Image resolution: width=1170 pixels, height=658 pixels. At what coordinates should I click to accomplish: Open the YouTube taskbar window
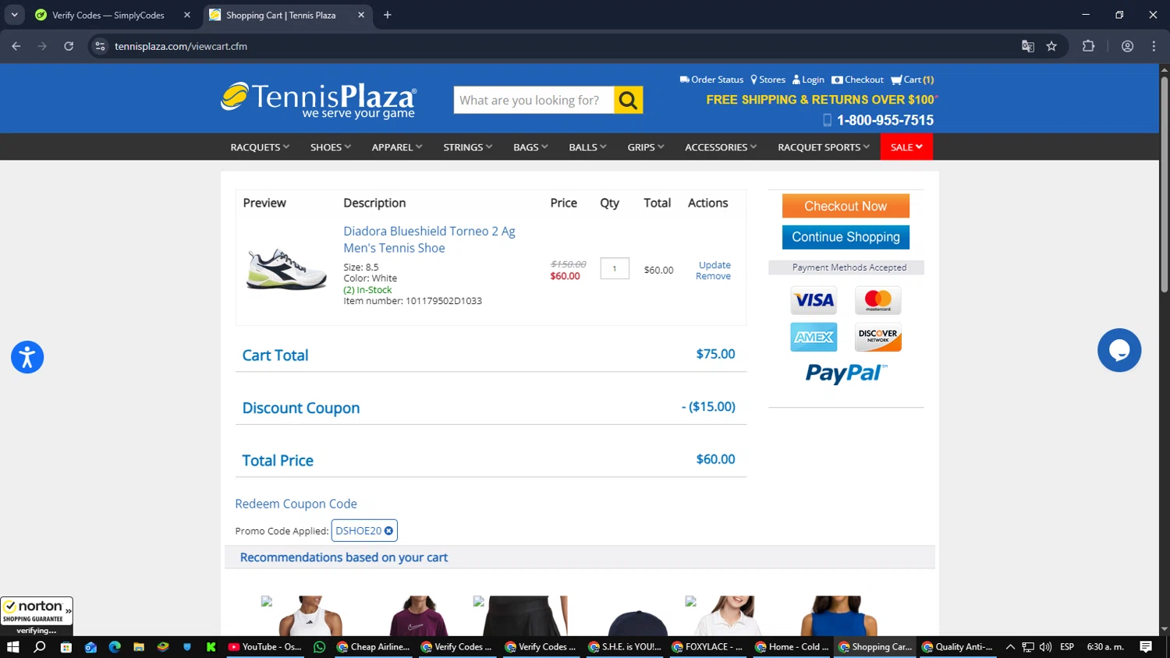[265, 647]
